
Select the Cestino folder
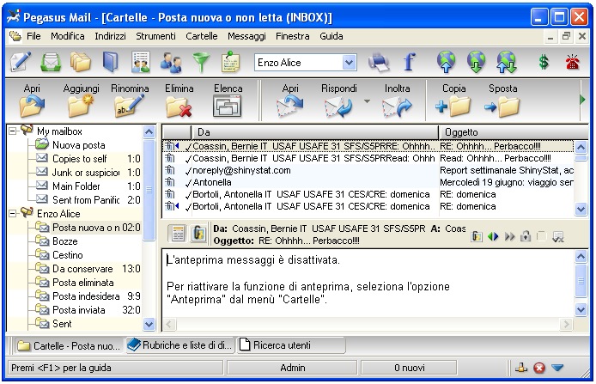click(68, 255)
